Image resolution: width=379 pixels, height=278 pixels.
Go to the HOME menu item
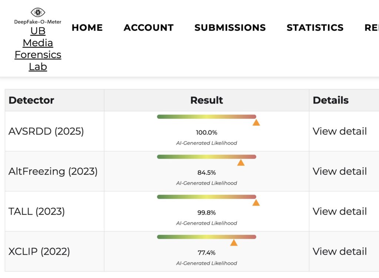(x=87, y=28)
